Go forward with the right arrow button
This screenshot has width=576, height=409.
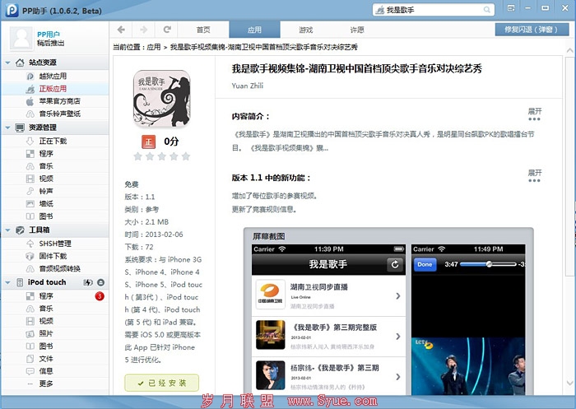tap(144, 30)
